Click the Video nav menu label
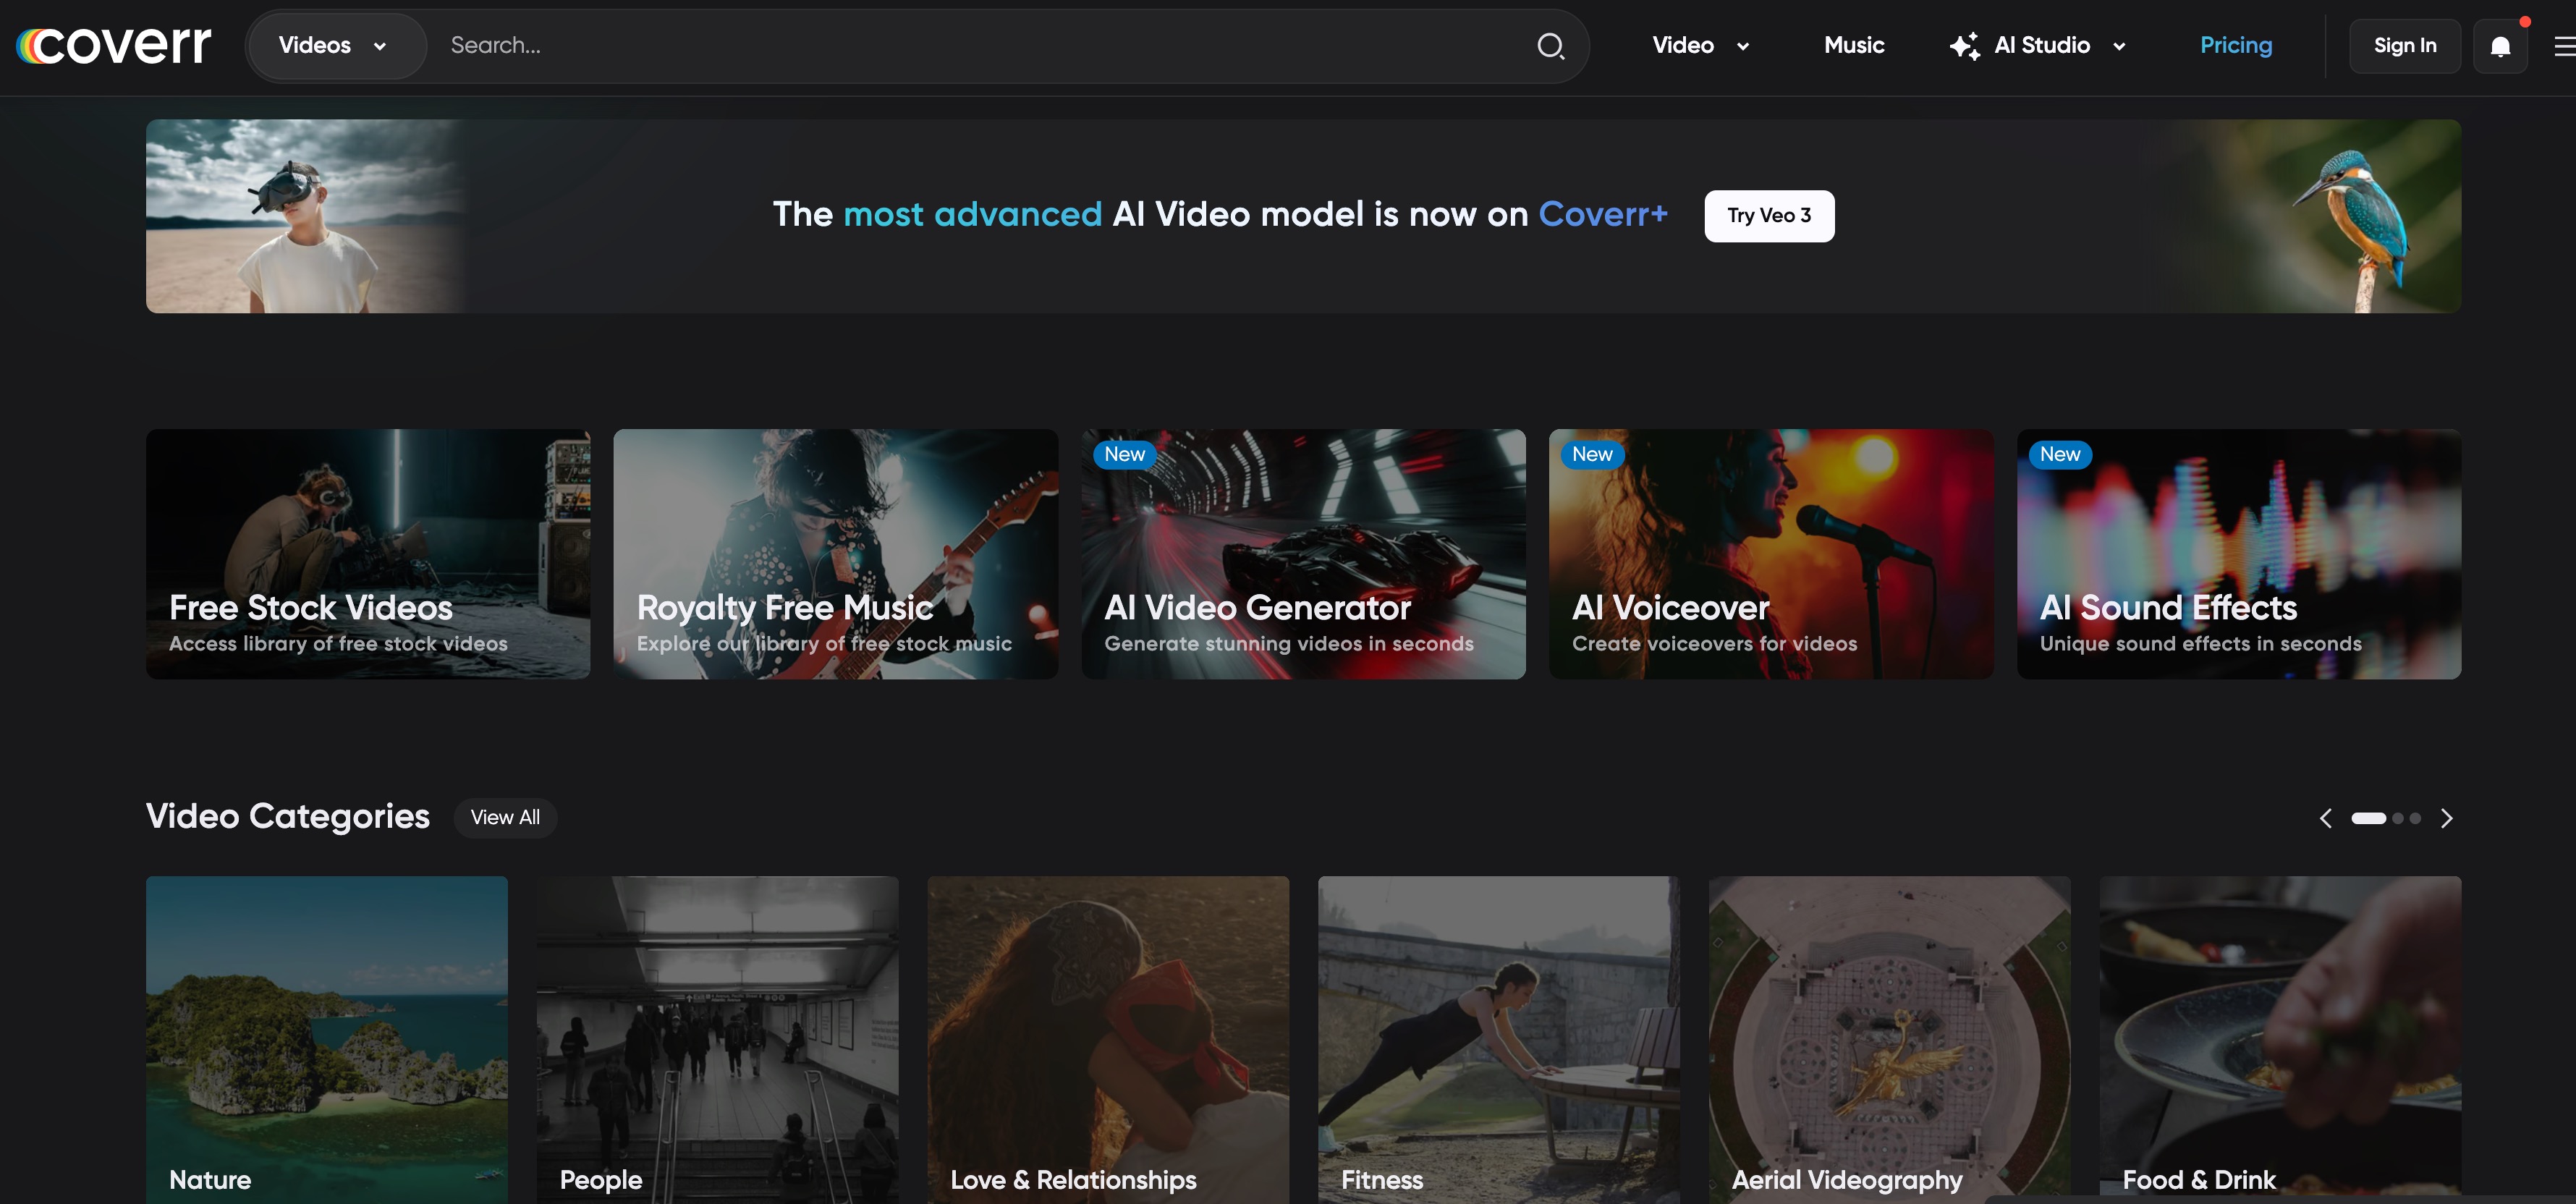2576x1204 pixels. click(1683, 45)
